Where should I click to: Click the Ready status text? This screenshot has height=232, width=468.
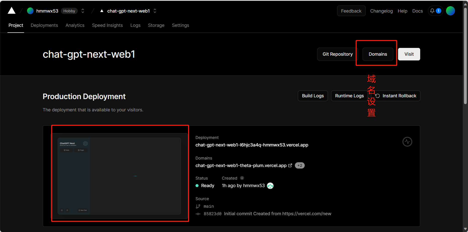[208, 186]
